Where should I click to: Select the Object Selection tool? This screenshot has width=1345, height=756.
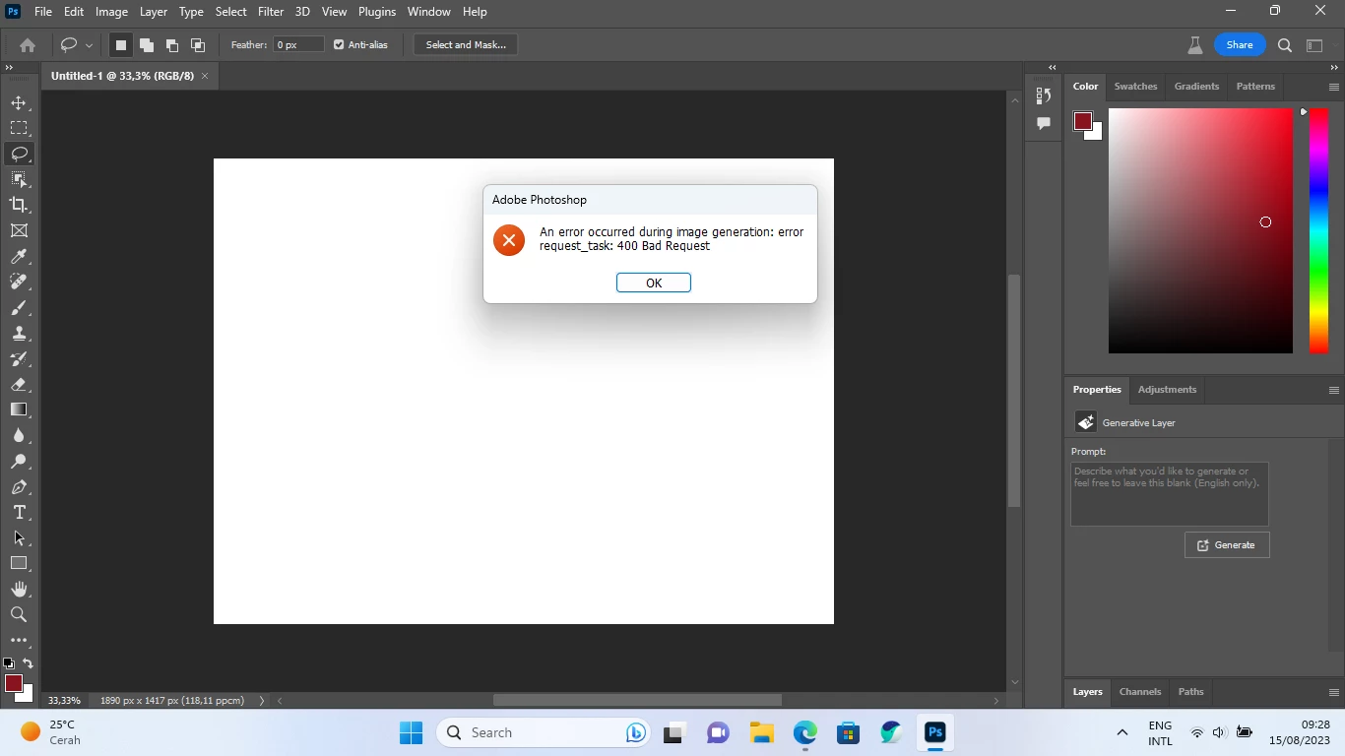click(x=19, y=179)
